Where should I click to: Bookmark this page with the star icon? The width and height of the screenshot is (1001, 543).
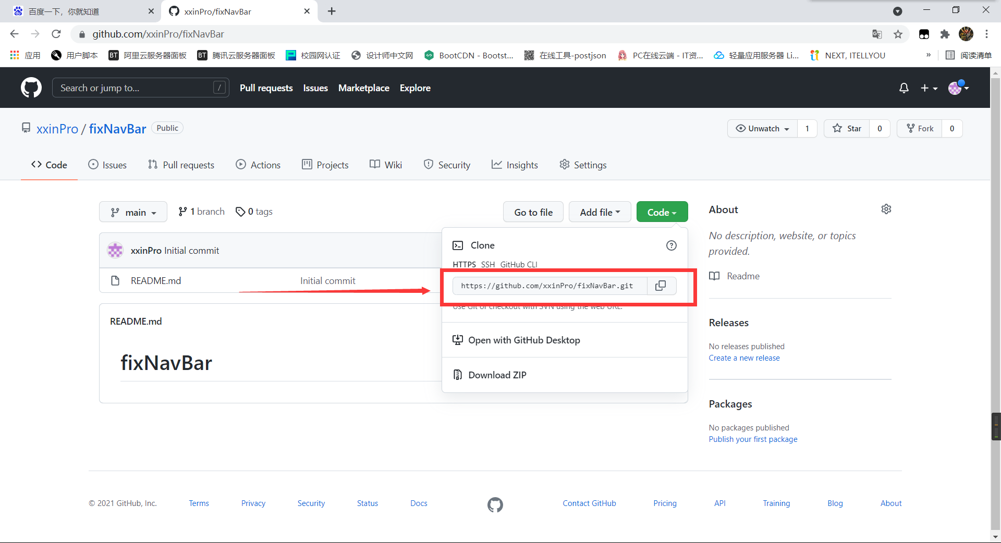[898, 34]
